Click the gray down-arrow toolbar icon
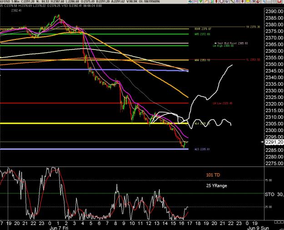 click(x=227, y=1)
